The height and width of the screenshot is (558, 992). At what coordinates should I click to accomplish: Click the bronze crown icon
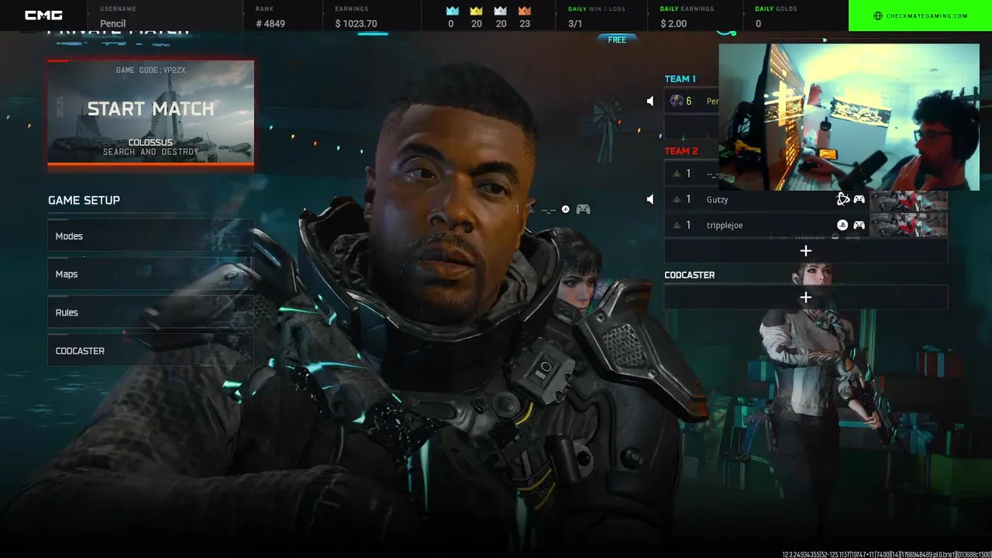pos(525,11)
